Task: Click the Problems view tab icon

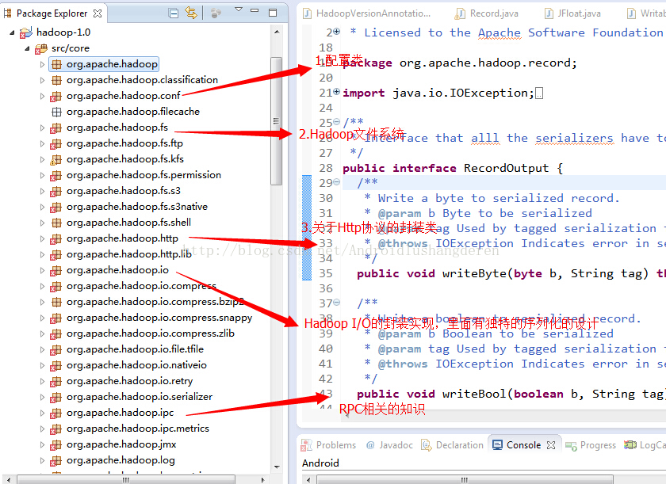Action: coord(306,445)
